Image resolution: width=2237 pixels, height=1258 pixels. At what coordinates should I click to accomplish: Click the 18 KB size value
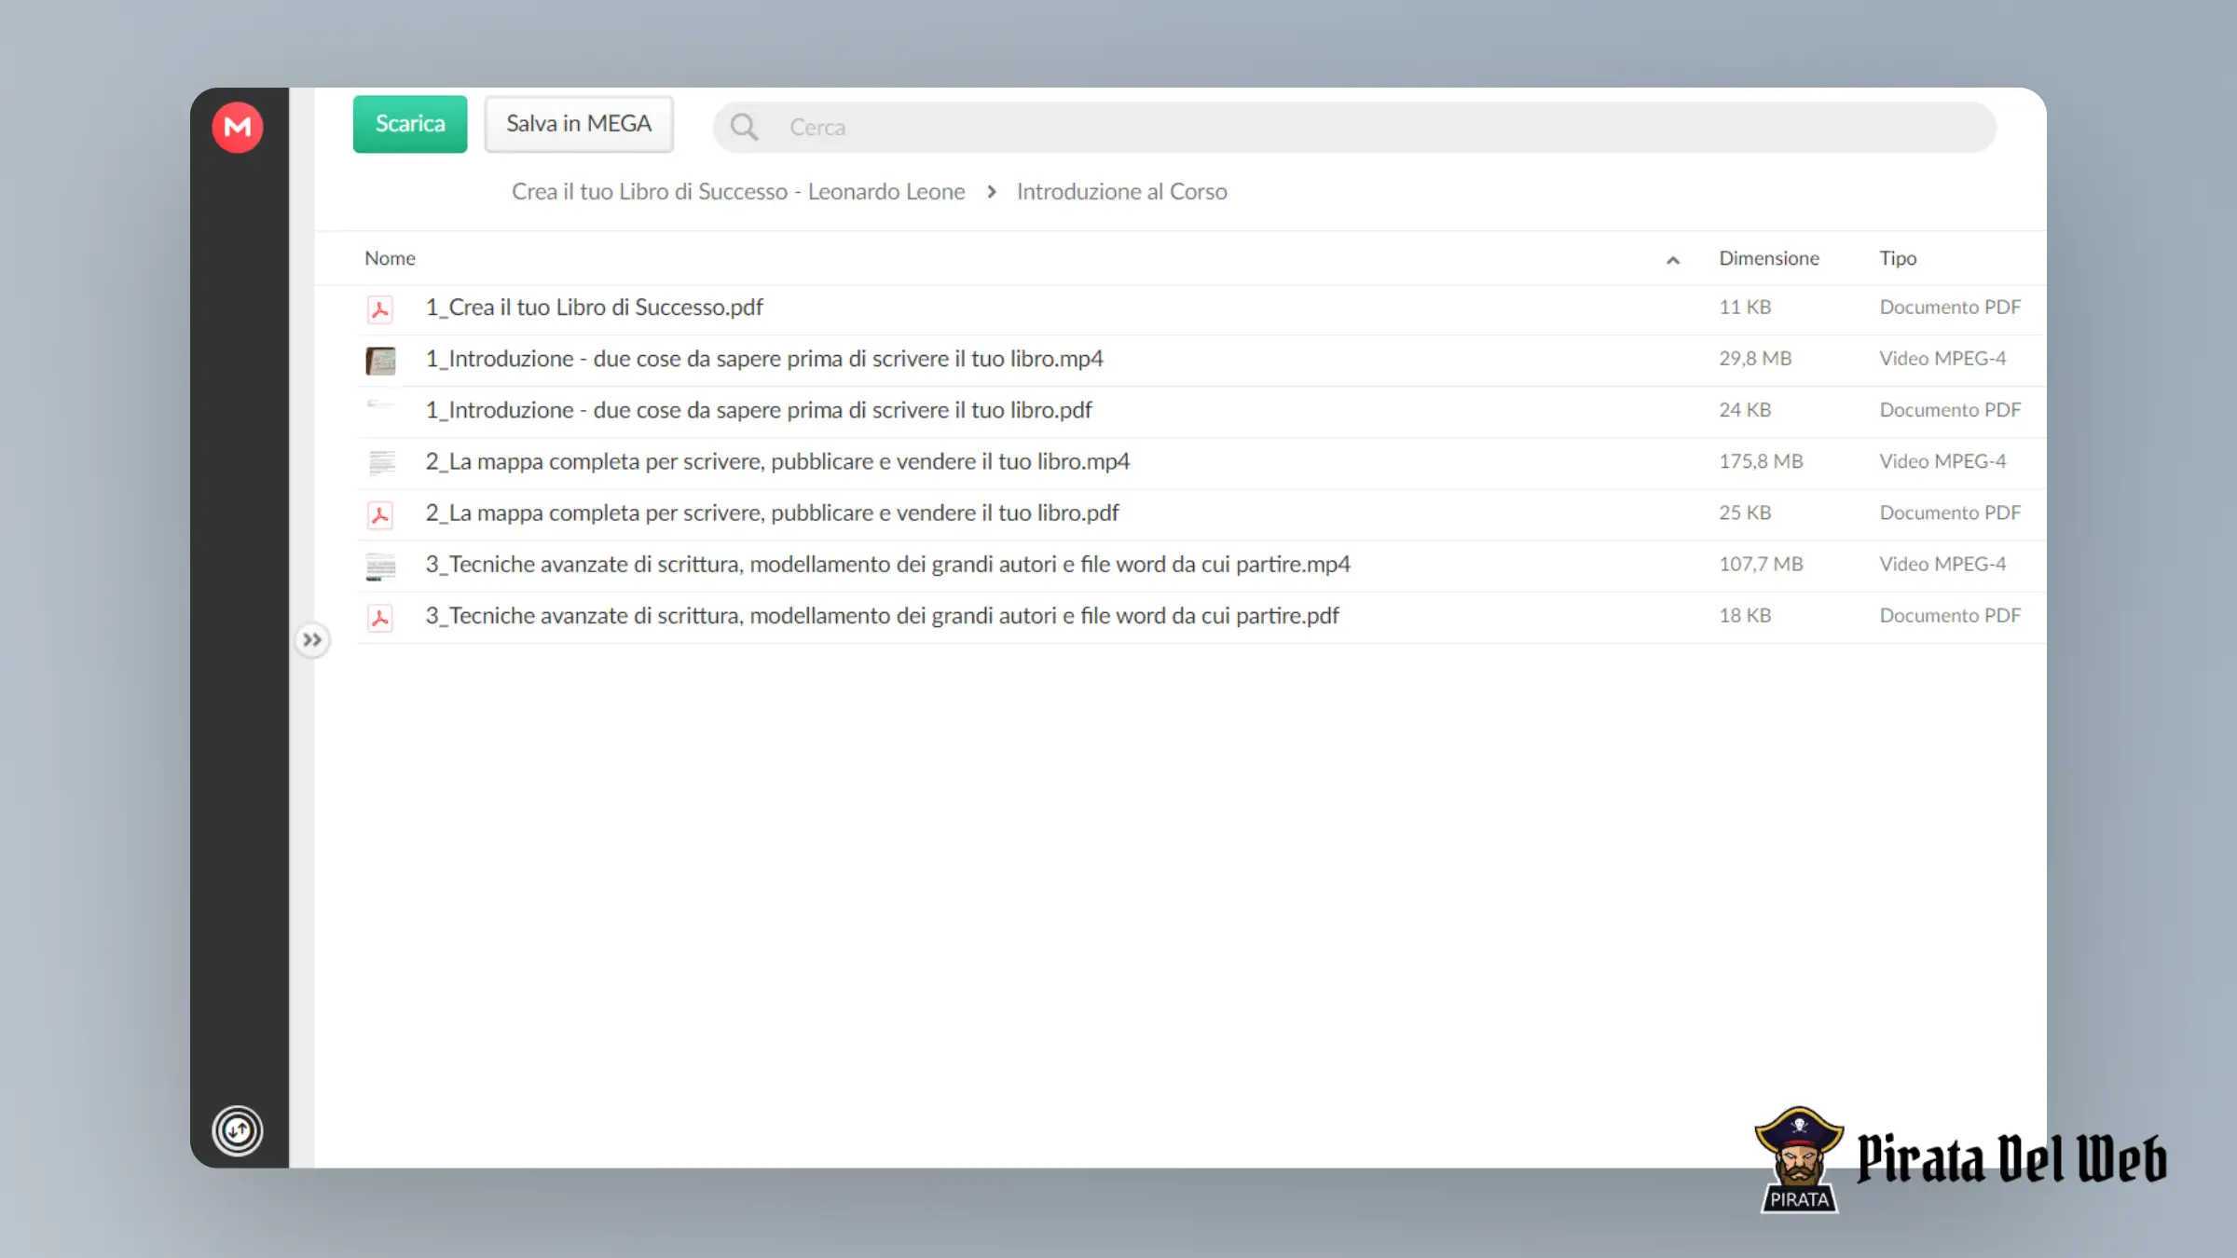1745,616
